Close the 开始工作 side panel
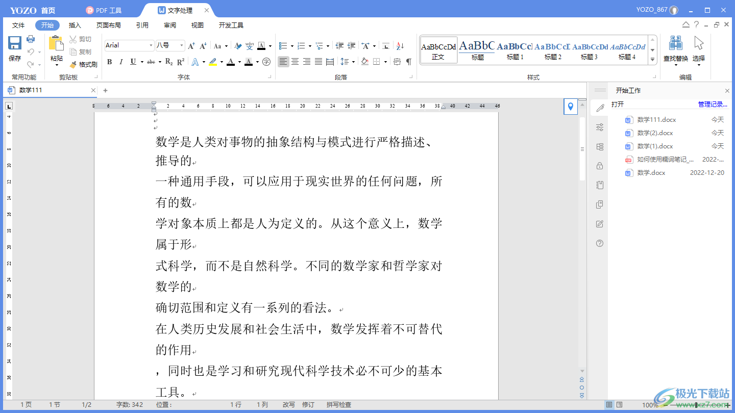The width and height of the screenshot is (735, 413). 727,91
